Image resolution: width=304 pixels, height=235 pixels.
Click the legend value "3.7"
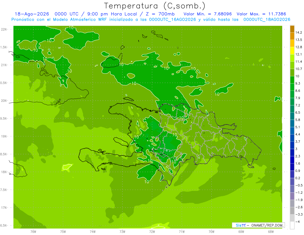click(298, 141)
